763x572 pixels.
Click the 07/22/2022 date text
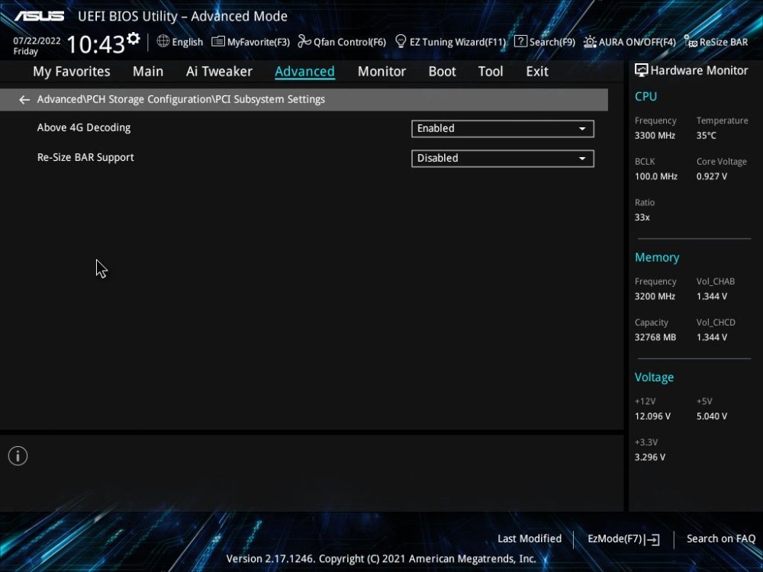tap(37, 41)
